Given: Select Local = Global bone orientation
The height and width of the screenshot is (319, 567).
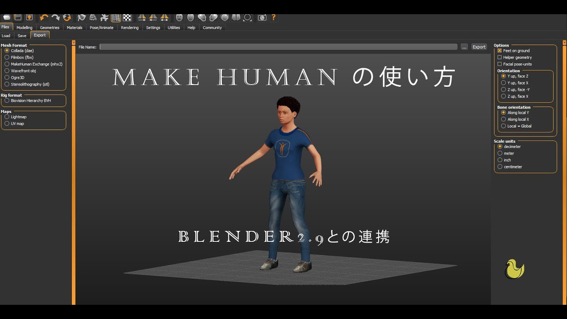Looking at the screenshot, I should pos(517,126).
